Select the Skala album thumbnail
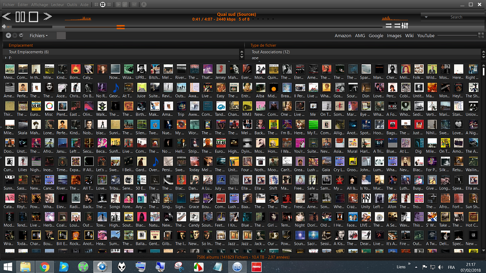The width and height of the screenshot is (486, 273). [x=23, y=125]
